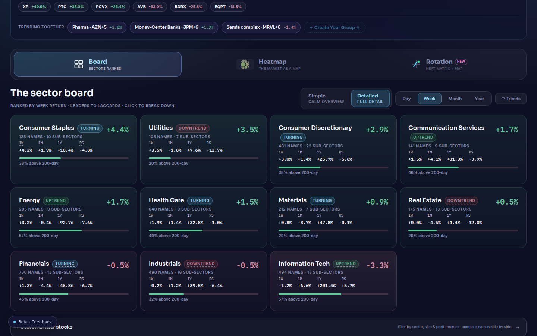Switch to Simple calm overview mode
Image resolution: width=537 pixels, height=336 pixels.
click(326, 99)
